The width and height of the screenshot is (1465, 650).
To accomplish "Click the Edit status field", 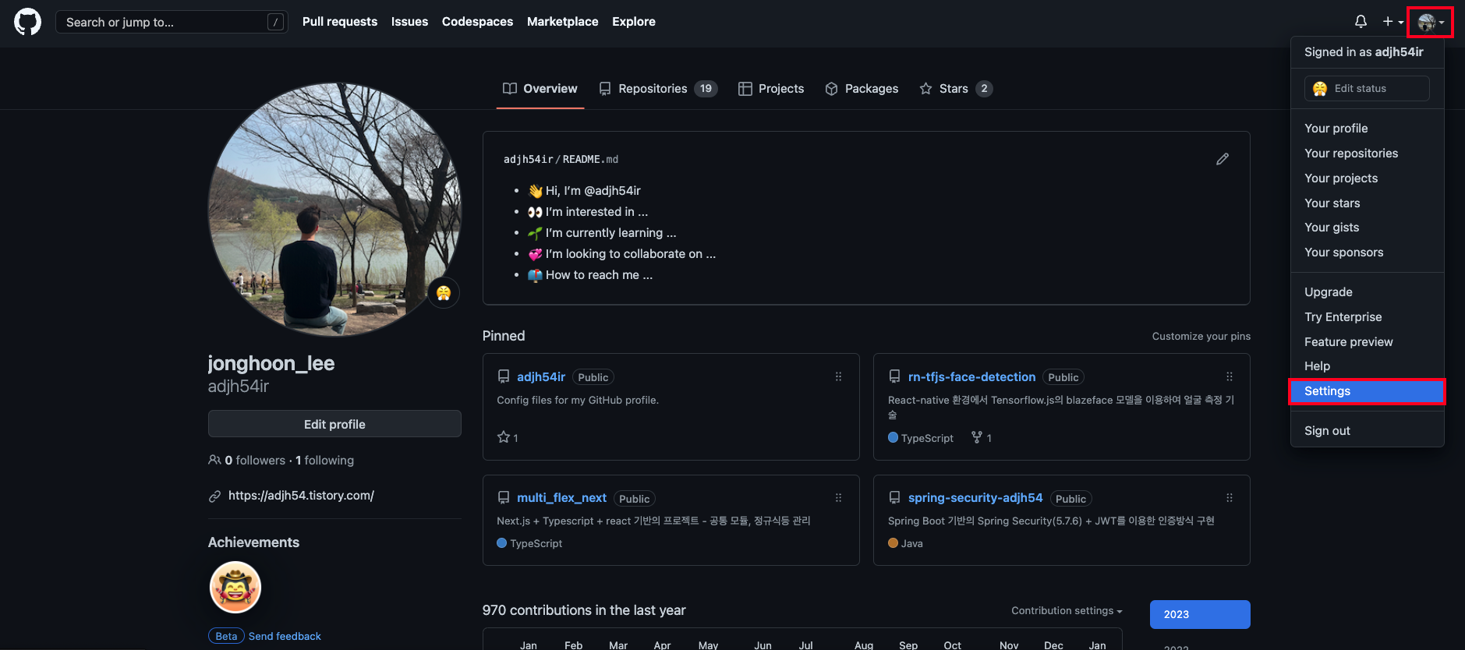I will point(1367,89).
